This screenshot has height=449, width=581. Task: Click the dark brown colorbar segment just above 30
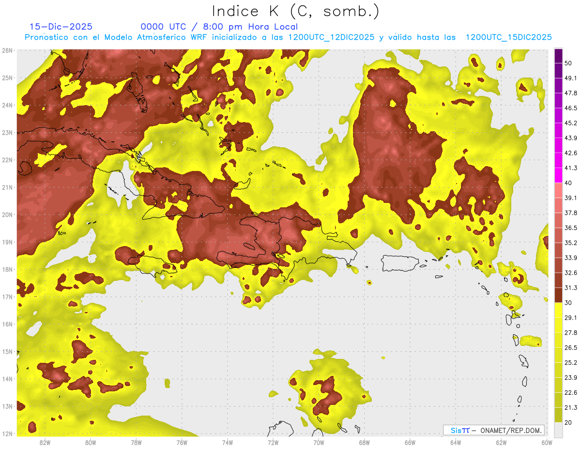pyautogui.click(x=558, y=295)
